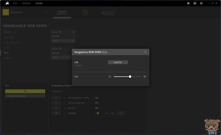221x135 pixels.
Task: Select the Vengeance RAM device thumbnail
Action: pos(62,13)
